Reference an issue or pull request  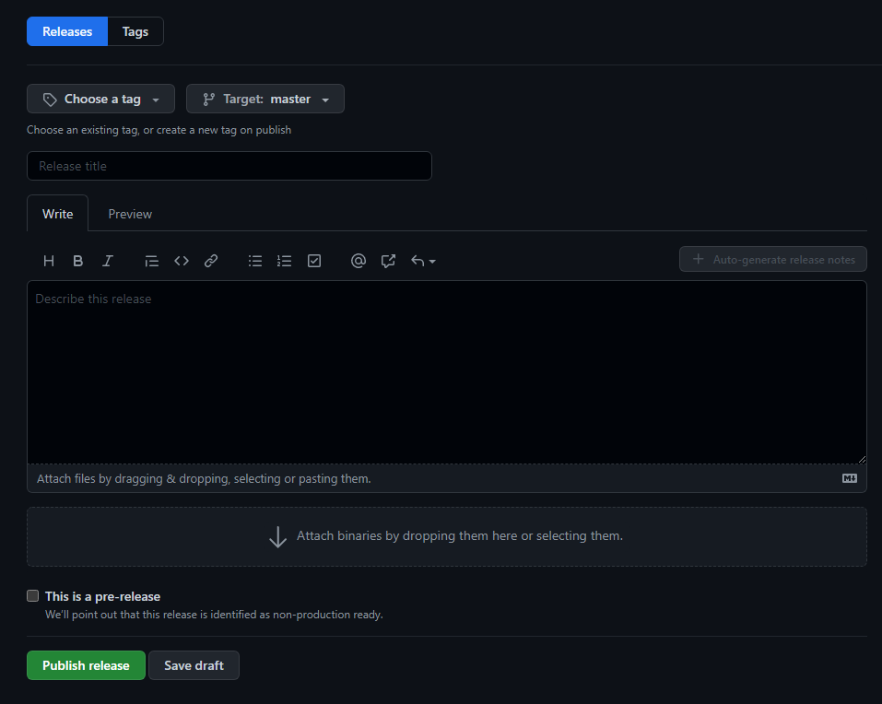tap(387, 261)
